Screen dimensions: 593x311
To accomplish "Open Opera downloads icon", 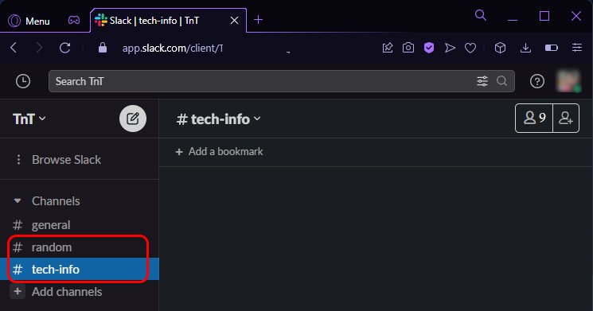I will [525, 48].
